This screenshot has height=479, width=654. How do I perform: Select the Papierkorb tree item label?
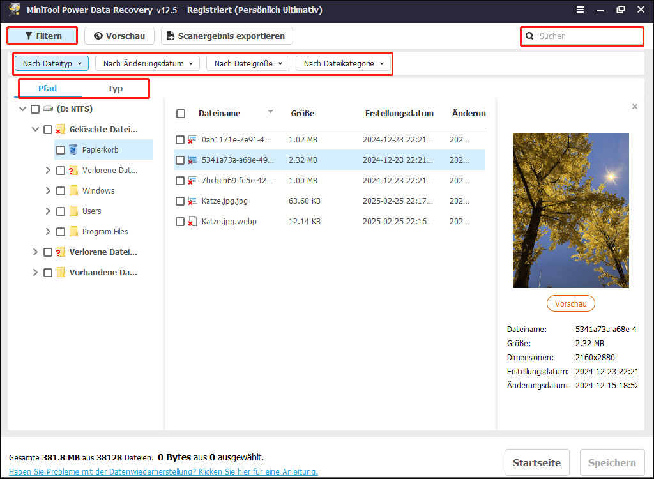point(100,150)
